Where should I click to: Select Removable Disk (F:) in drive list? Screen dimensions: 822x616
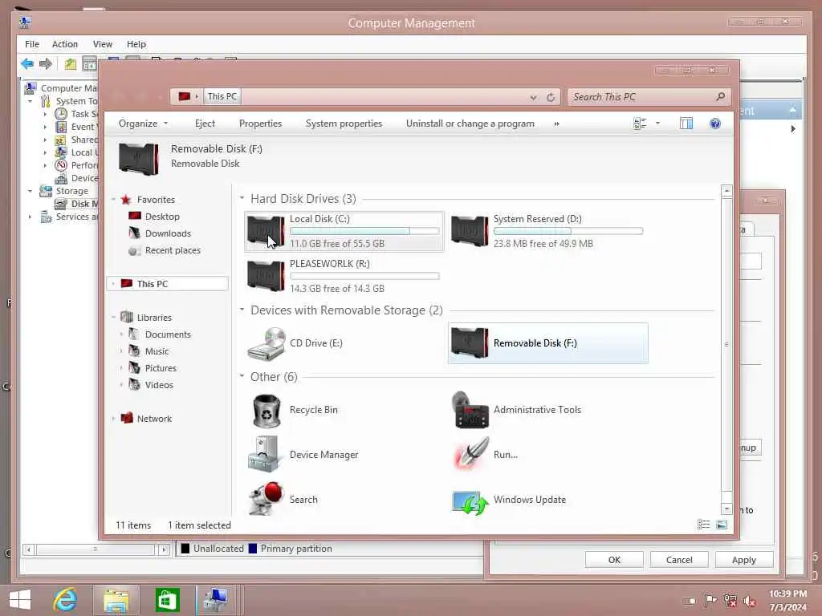(x=547, y=343)
